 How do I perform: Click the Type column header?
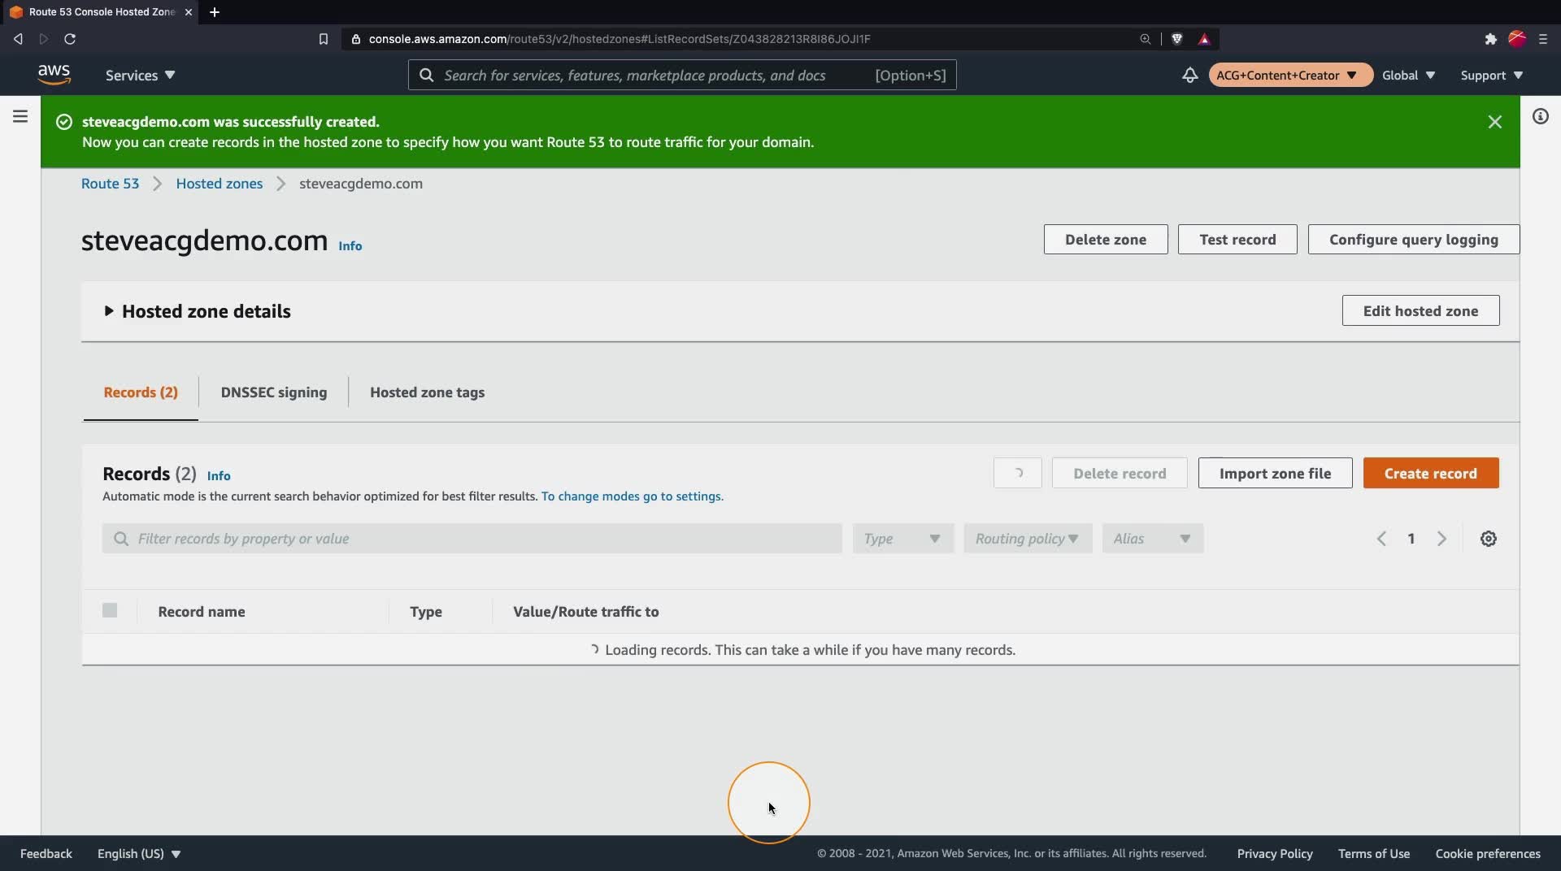tap(426, 612)
